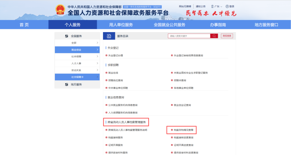Open 人力资源服务机构信息查询 link
The width and height of the screenshot is (291, 155).
[x=123, y=113]
